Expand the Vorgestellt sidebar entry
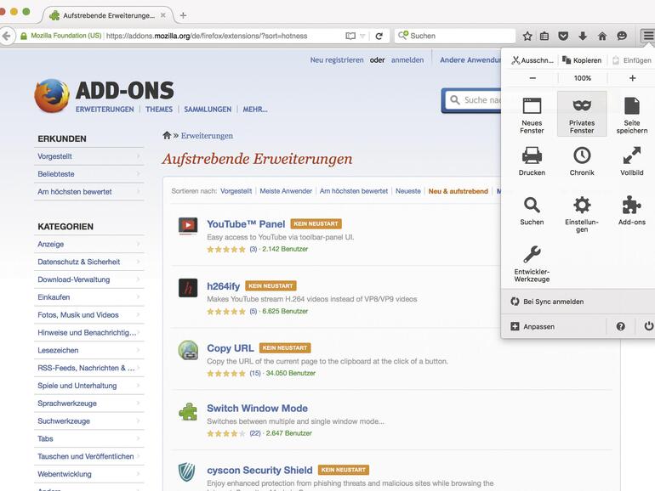Screen dimensions: 655x491 (x=89, y=156)
